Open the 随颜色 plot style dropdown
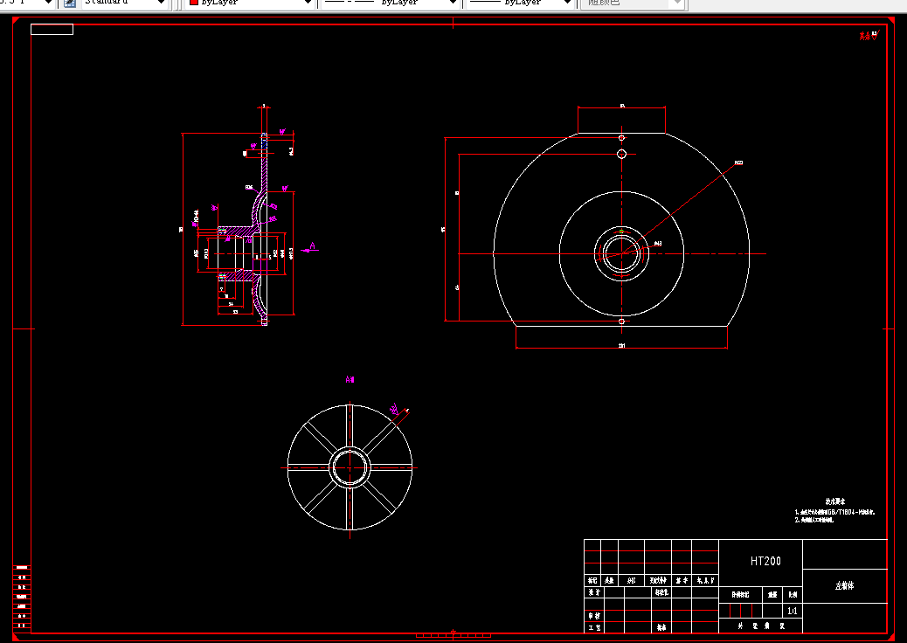The image size is (907, 643). (x=634, y=3)
